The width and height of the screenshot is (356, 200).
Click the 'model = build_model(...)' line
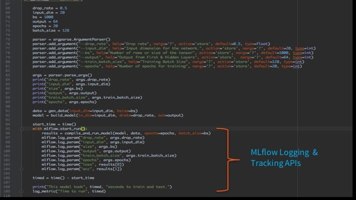[x=108, y=115]
